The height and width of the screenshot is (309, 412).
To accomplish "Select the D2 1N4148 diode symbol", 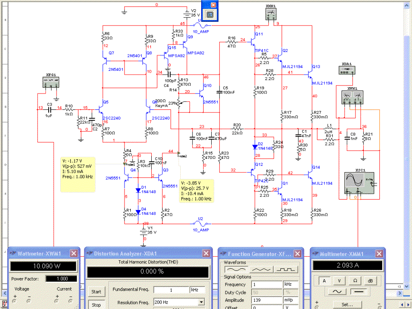I will pyautogui.click(x=255, y=147).
